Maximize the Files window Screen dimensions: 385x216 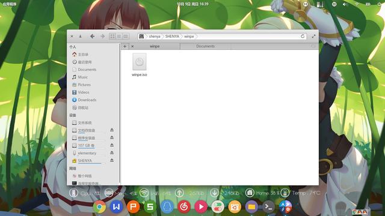(313, 36)
